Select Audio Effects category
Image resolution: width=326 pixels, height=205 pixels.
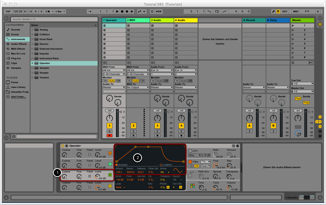click(19, 44)
